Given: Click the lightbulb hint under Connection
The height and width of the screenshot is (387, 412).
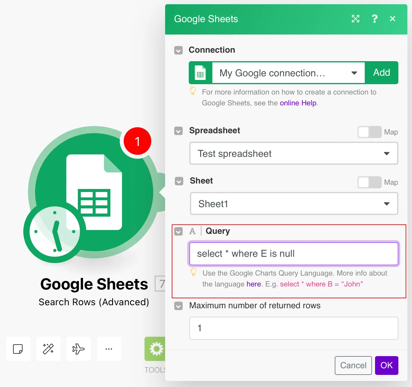Looking at the screenshot, I should tap(193, 91).
